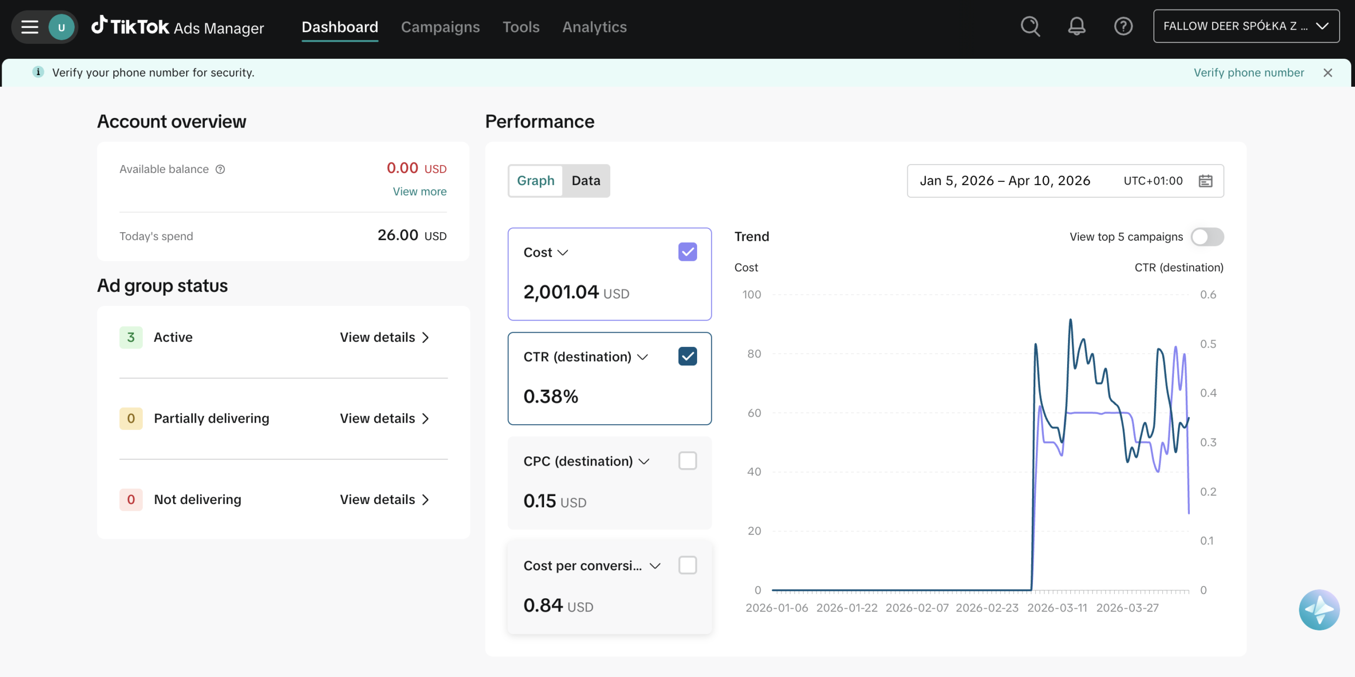Enable View top 5 campaigns toggle

point(1207,237)
